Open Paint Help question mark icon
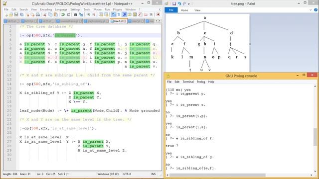Screen dimensions: 319x179 point(316,10)
